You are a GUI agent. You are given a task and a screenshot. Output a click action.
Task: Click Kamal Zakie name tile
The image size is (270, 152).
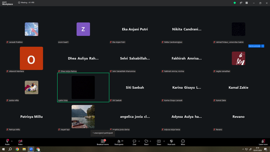click(238, 87)
